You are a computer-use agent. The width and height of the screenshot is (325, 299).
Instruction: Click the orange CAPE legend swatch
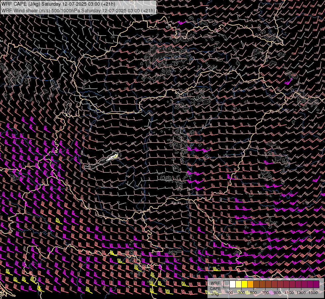point(250,284)
